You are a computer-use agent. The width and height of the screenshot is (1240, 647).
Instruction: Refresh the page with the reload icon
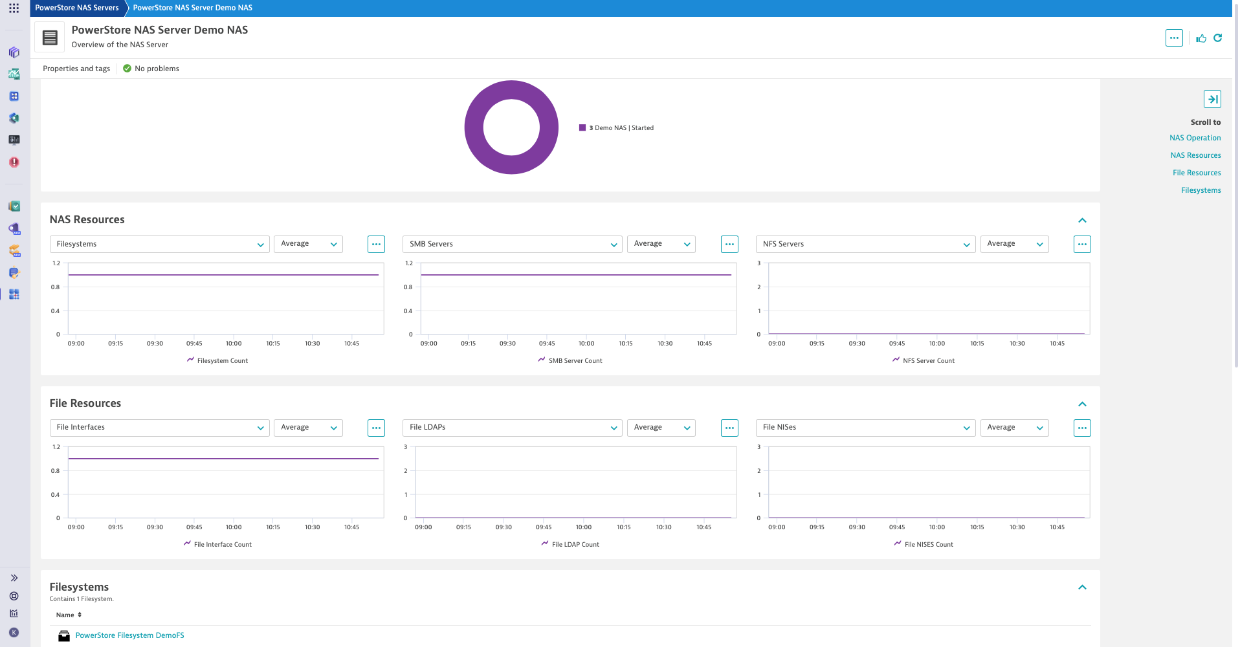pos(1217,38)
